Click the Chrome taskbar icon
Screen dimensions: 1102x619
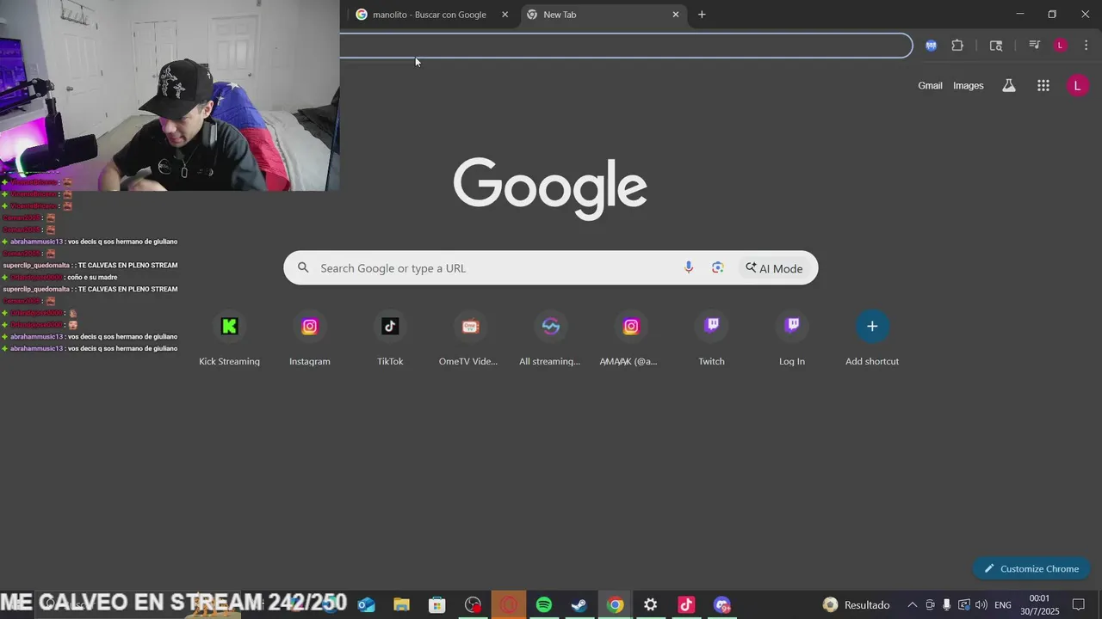pyautogui.click(x=615, y=605)
